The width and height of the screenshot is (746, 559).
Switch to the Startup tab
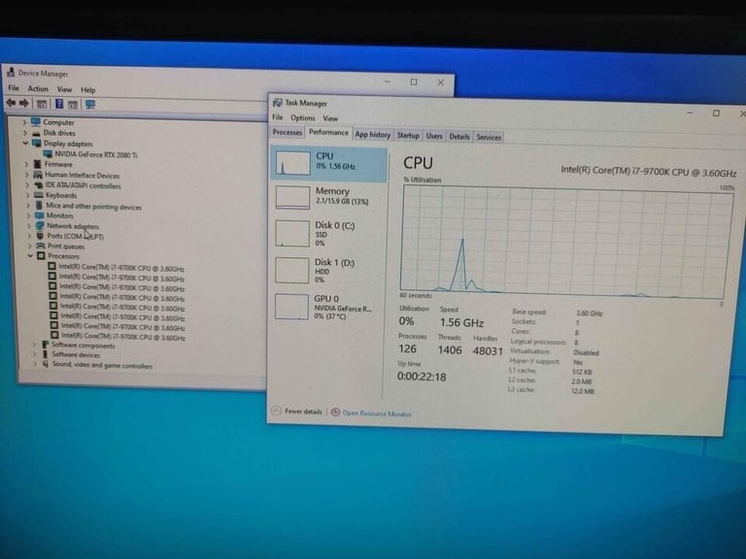[x=408, y=136]
